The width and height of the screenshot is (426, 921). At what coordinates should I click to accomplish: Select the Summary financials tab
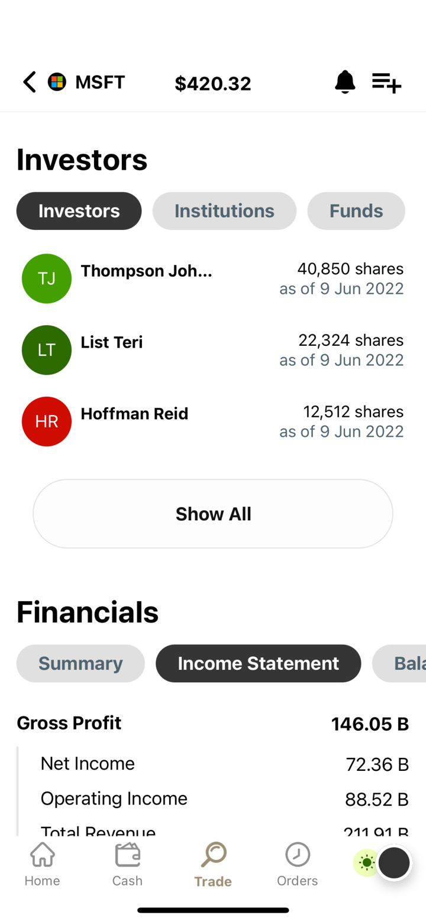80,663
